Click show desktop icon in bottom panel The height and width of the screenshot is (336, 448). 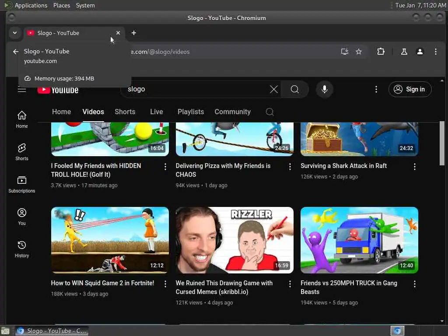(5, 331)
